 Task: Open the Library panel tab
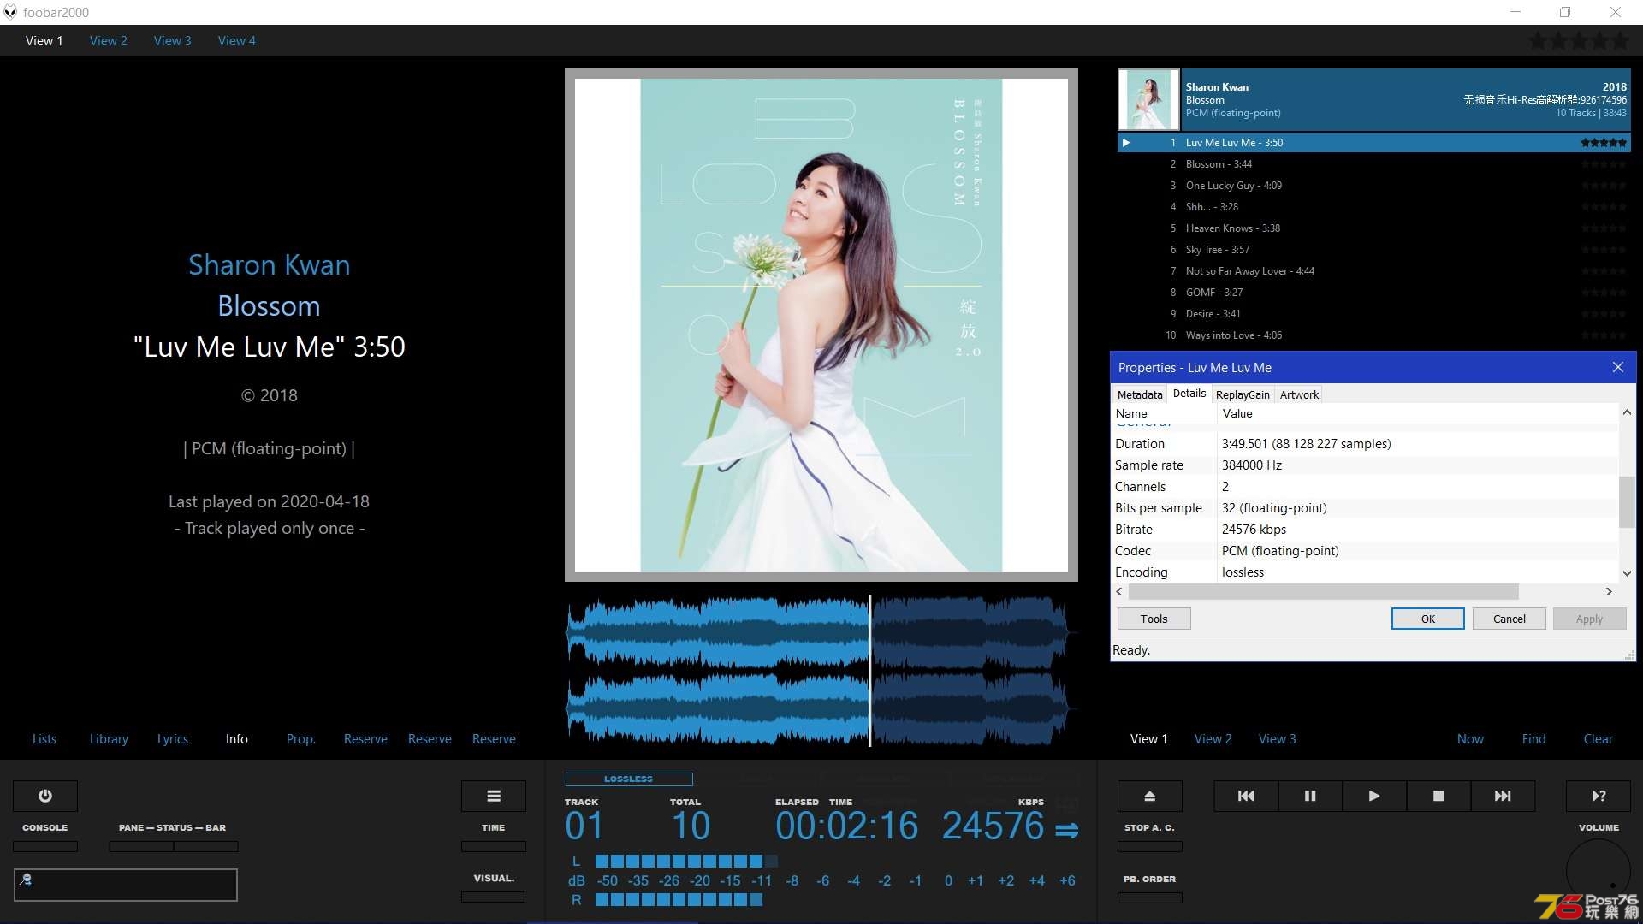click(x=109, y=738)
